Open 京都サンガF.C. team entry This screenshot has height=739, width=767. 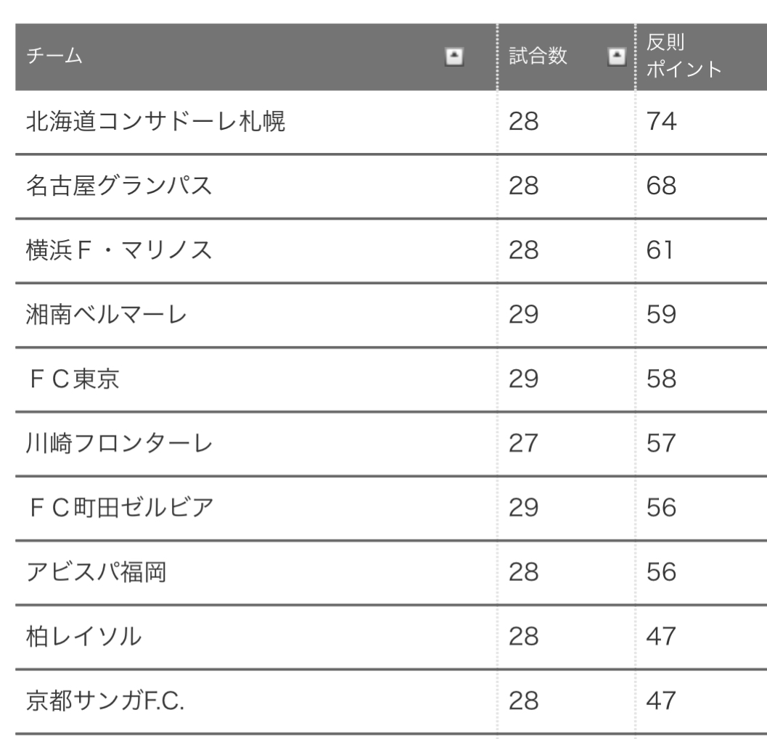click(x=105, y=701)
